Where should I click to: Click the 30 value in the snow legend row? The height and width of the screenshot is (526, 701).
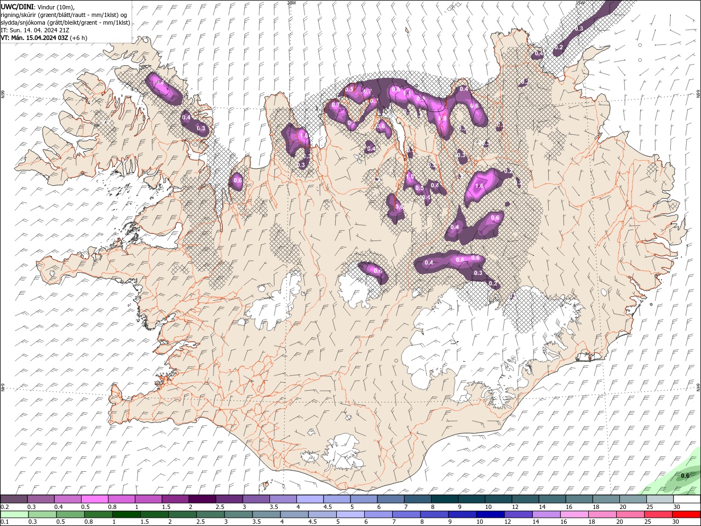click(676, 507)
